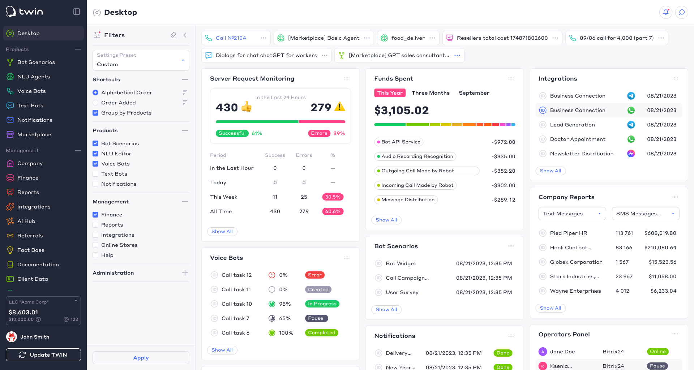Enable the Text Bots checkbox
Viewport: 694px width, 370px height.
click(95, 174)
